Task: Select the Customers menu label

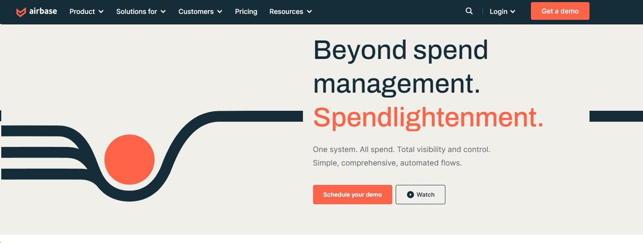Action: click(x=196, y=12)
